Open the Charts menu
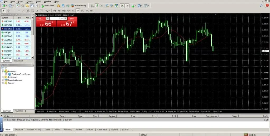The height and width of the screenshot is (136, 270). (30, 2)
